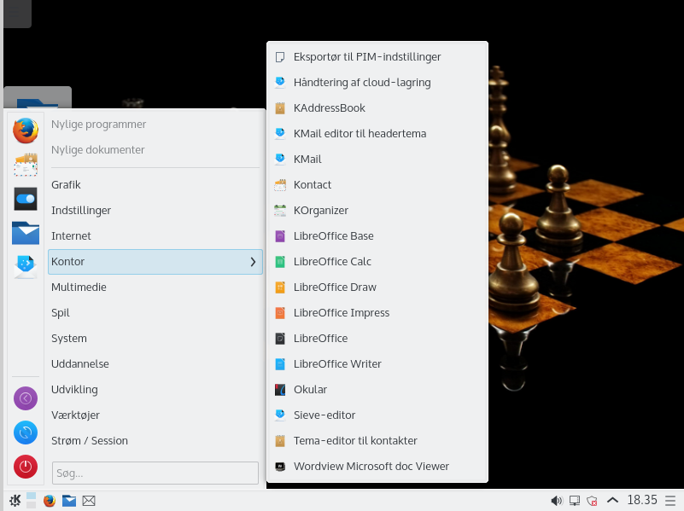Open the Spil category
This screenshot has height=511, width=684.
155,313
